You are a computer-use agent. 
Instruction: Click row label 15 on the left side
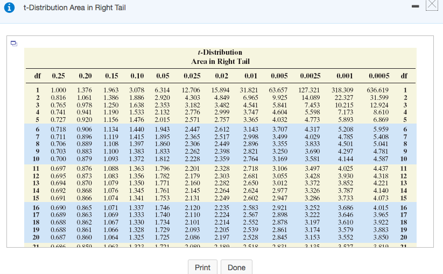38,198
